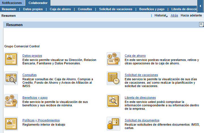Screen dimensions: 204x133
Task: Click the Consultas magnifier icon
Action: pos(11,78)
